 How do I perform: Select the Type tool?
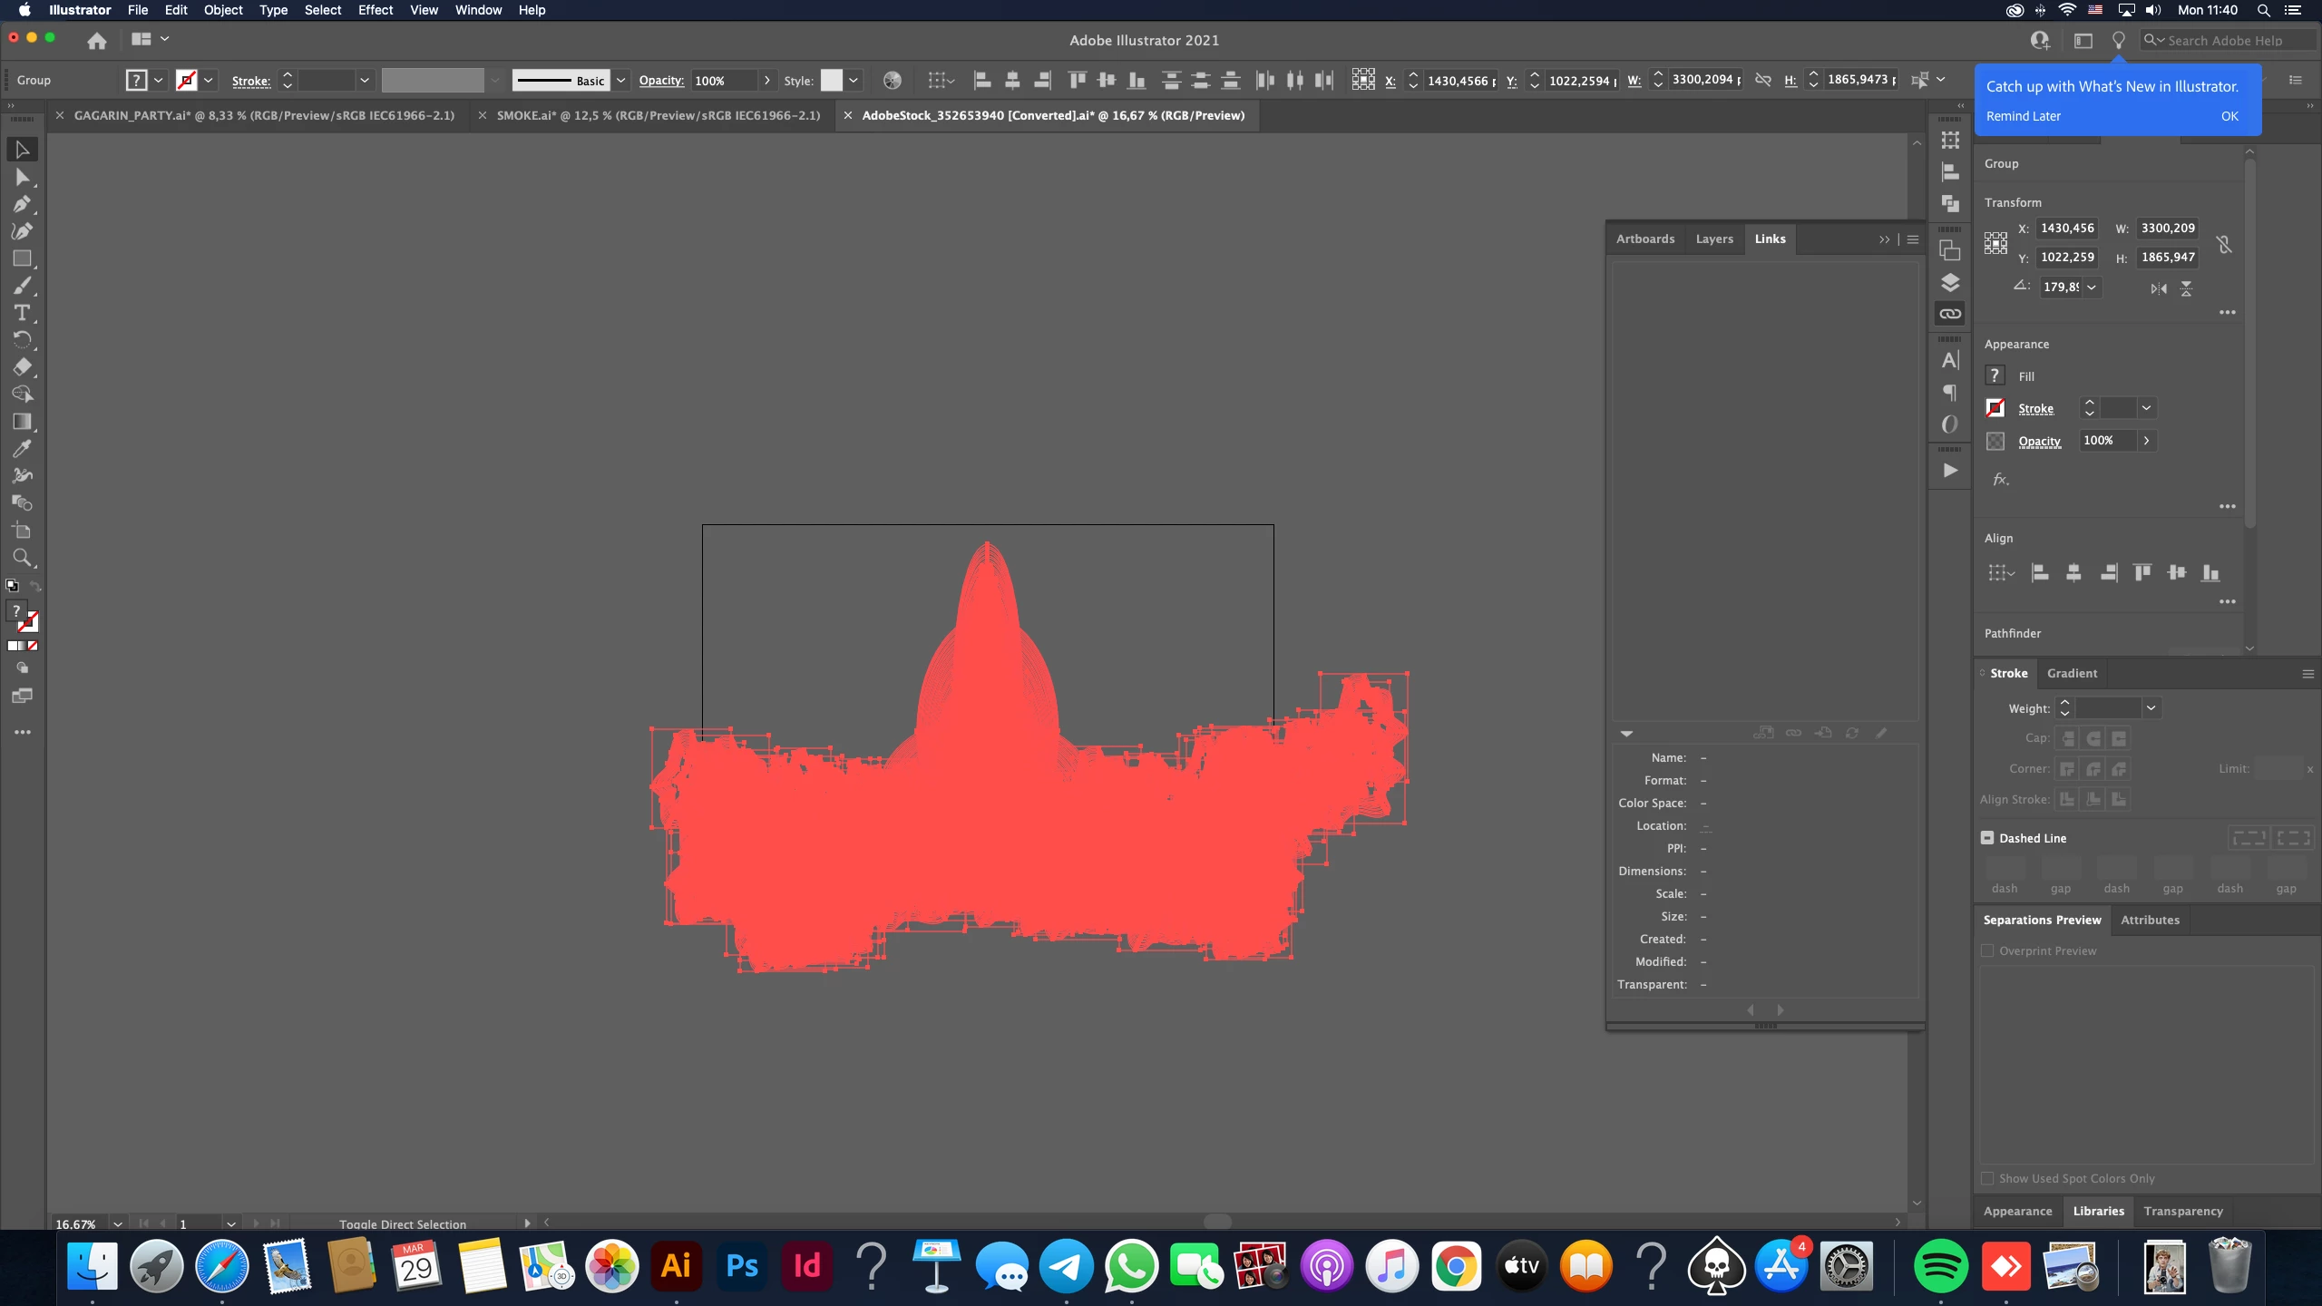tap(22, 313)
